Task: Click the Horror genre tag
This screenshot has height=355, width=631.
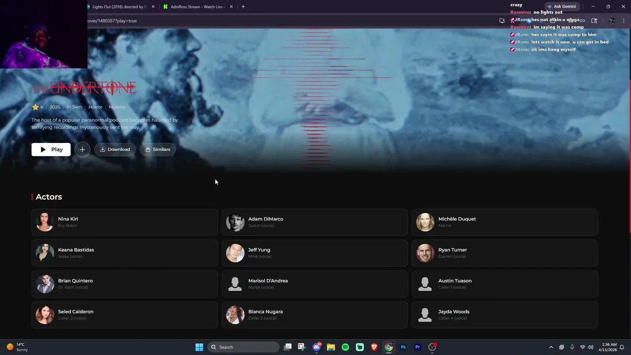Action: (x=95, y=107)
